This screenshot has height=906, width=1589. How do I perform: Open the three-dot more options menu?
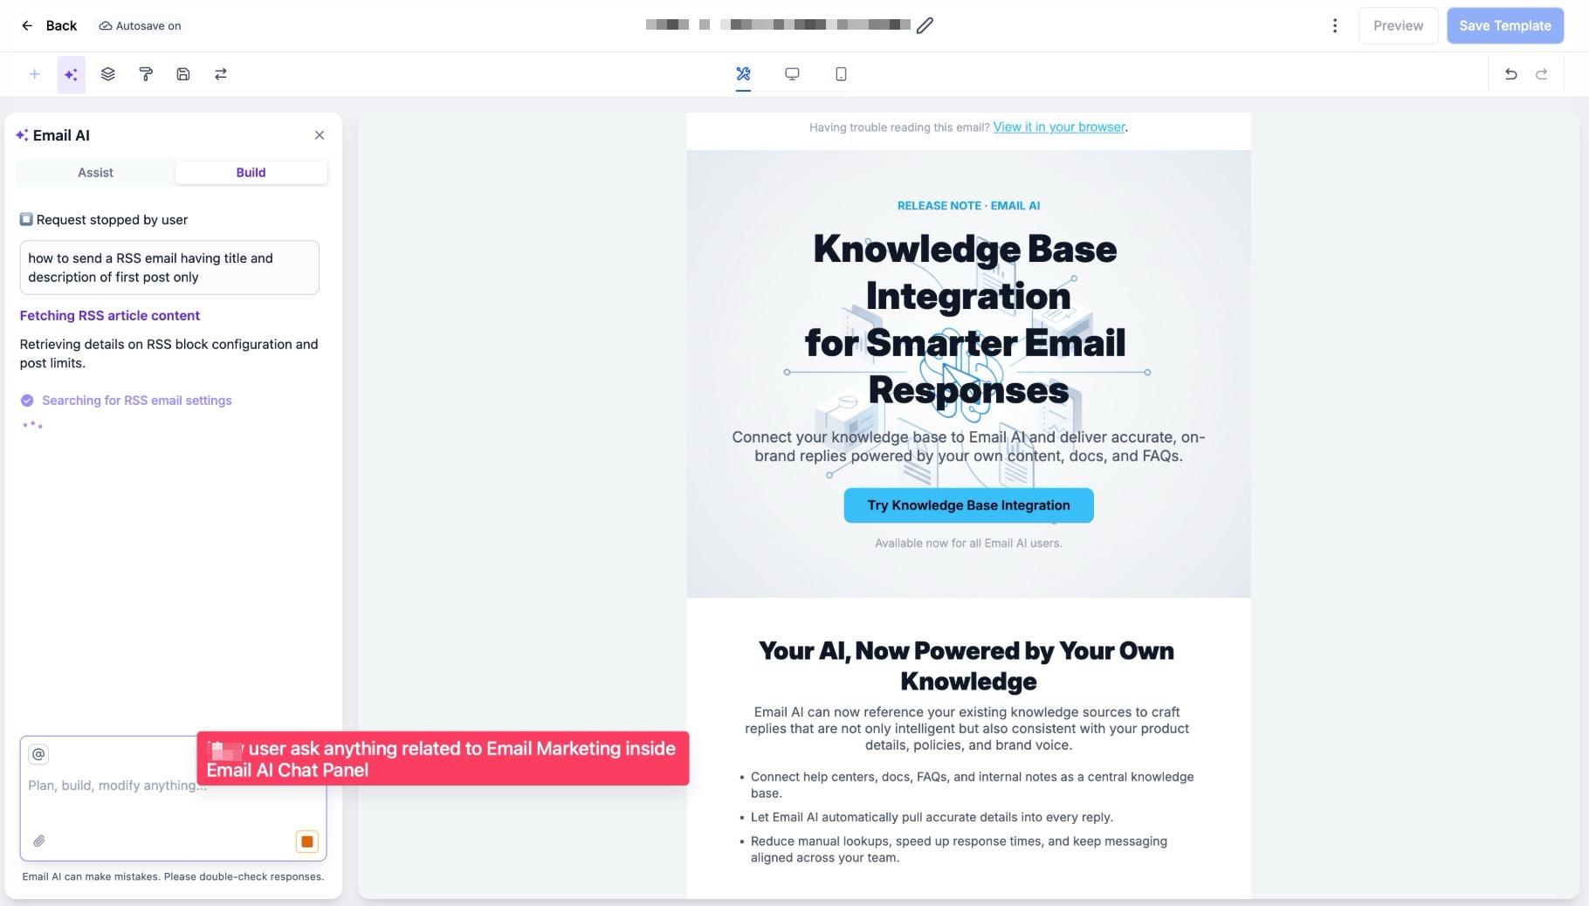click(1334, 26)
